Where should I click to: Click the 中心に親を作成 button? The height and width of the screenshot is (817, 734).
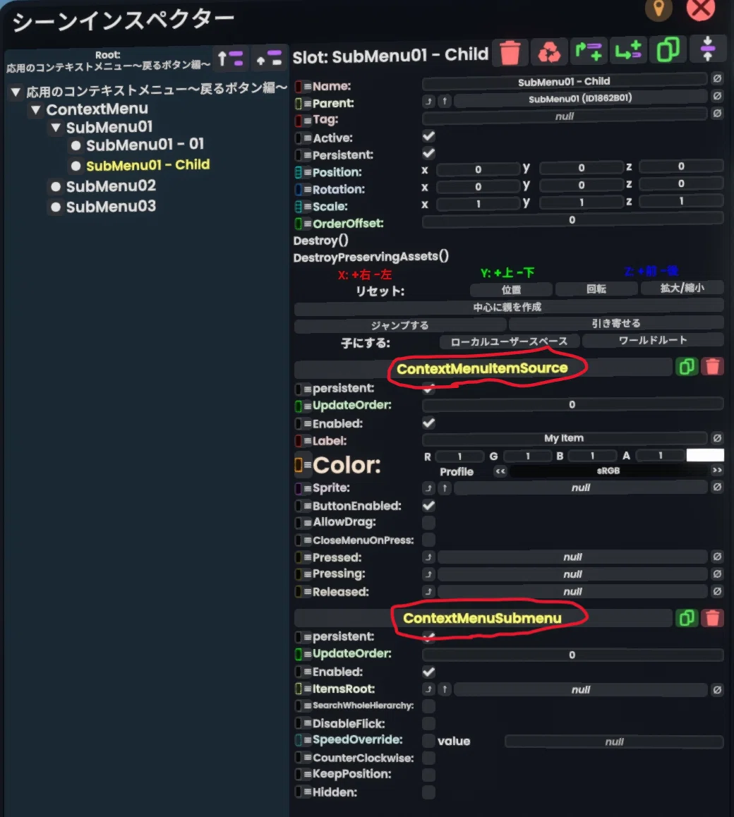508,307
